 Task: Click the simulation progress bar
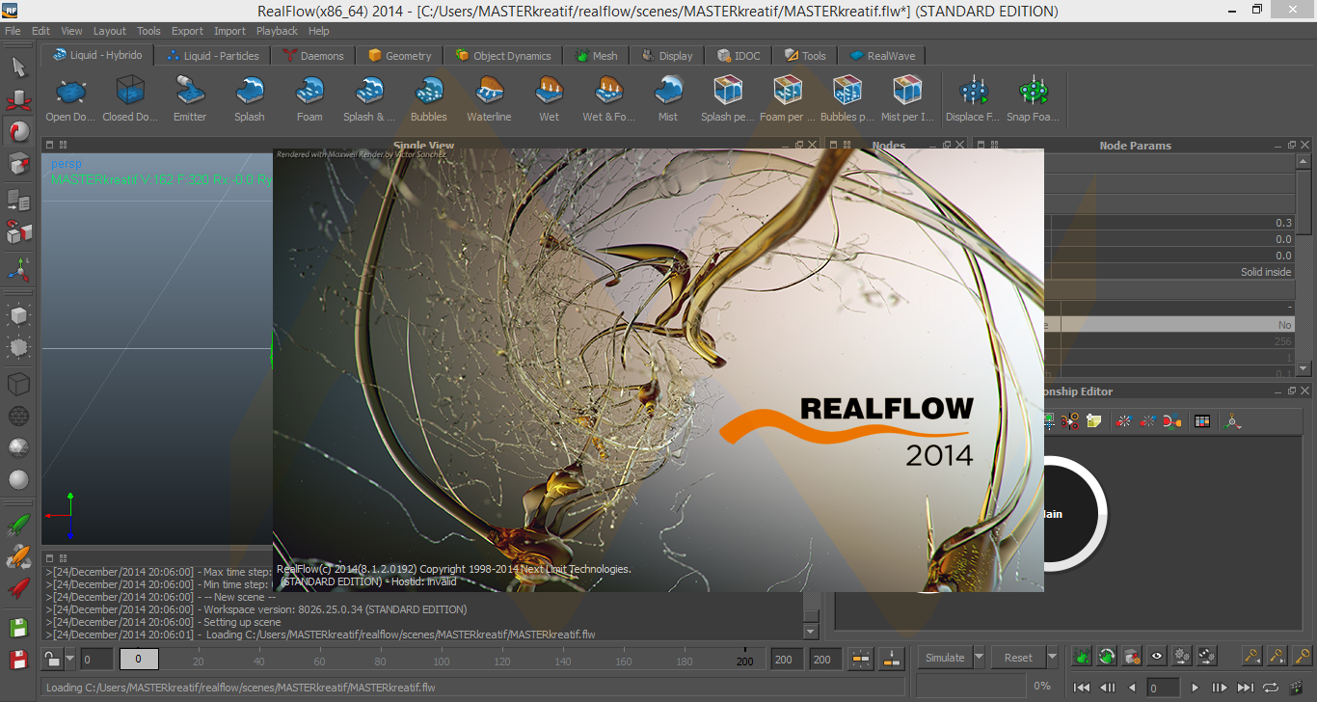pos(972,686)
